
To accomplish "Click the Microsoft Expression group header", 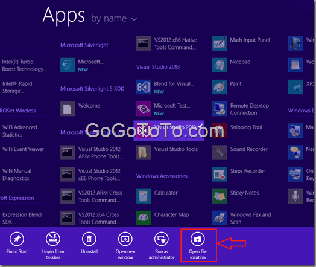I will [x=17, y=198].
